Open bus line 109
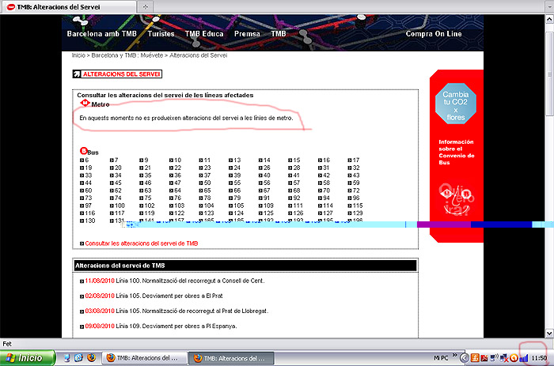Viewport: 554px width, 366px height. pyautogui.click(x=266, y=206)
